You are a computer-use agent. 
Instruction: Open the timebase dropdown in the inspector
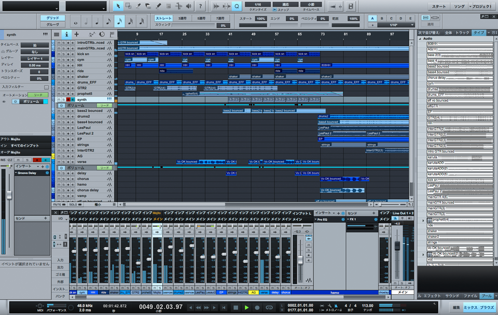[x=35, y=45]
